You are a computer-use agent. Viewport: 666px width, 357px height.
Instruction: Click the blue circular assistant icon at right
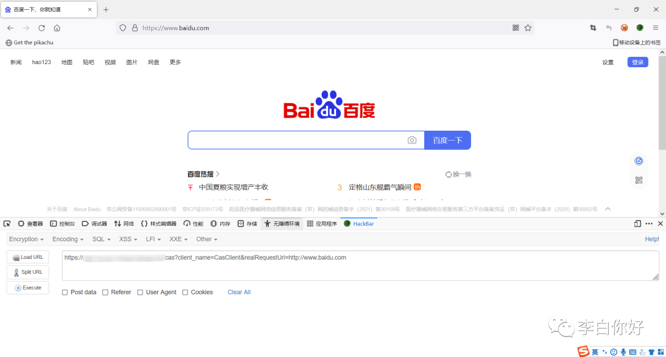coord(638,161)
